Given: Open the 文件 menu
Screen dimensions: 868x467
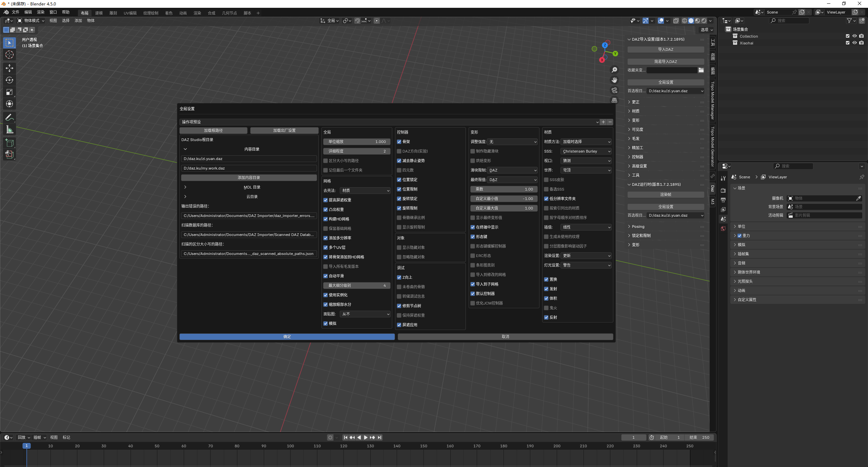Looking at the screenshot, I should [16, 12].
